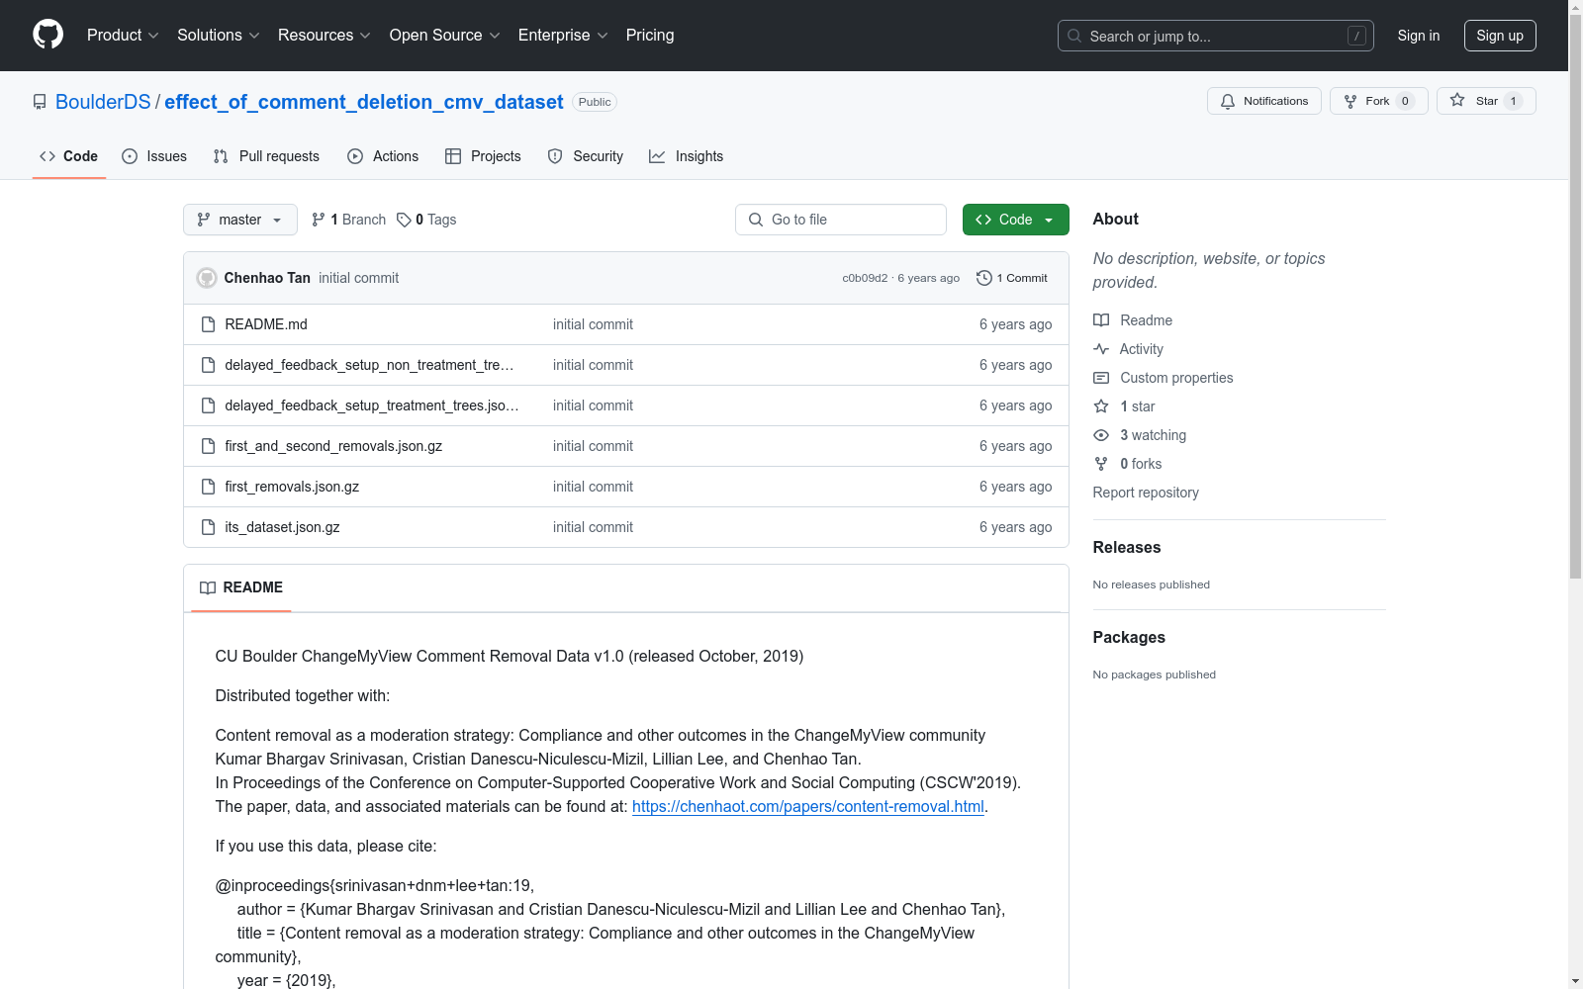1583x989 pixels.
Task: Click the Activity pulse icon
Action: [x=1101, y=349]
